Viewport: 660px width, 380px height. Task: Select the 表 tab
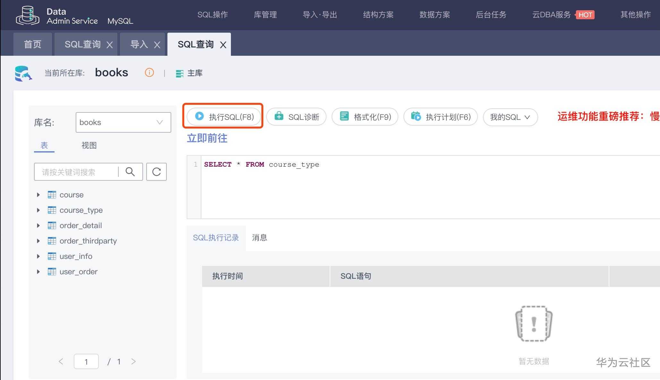44,145
